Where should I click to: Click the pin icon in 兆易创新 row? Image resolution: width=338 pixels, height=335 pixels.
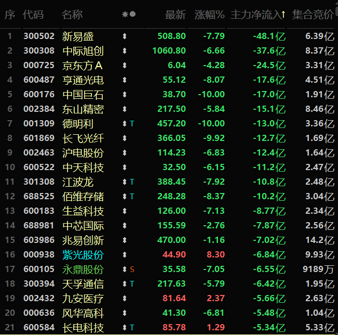pos(125,240)
